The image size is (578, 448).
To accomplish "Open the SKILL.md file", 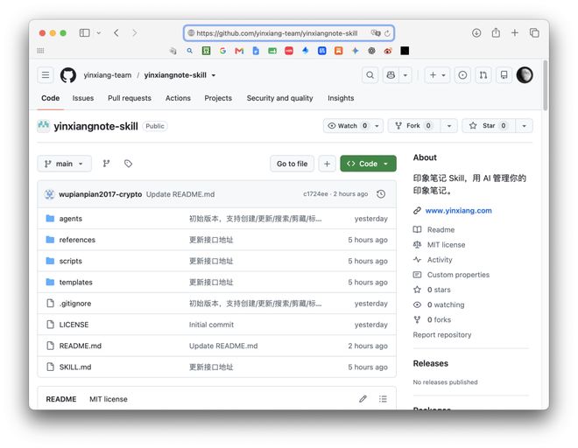I will tap(74, 367).
